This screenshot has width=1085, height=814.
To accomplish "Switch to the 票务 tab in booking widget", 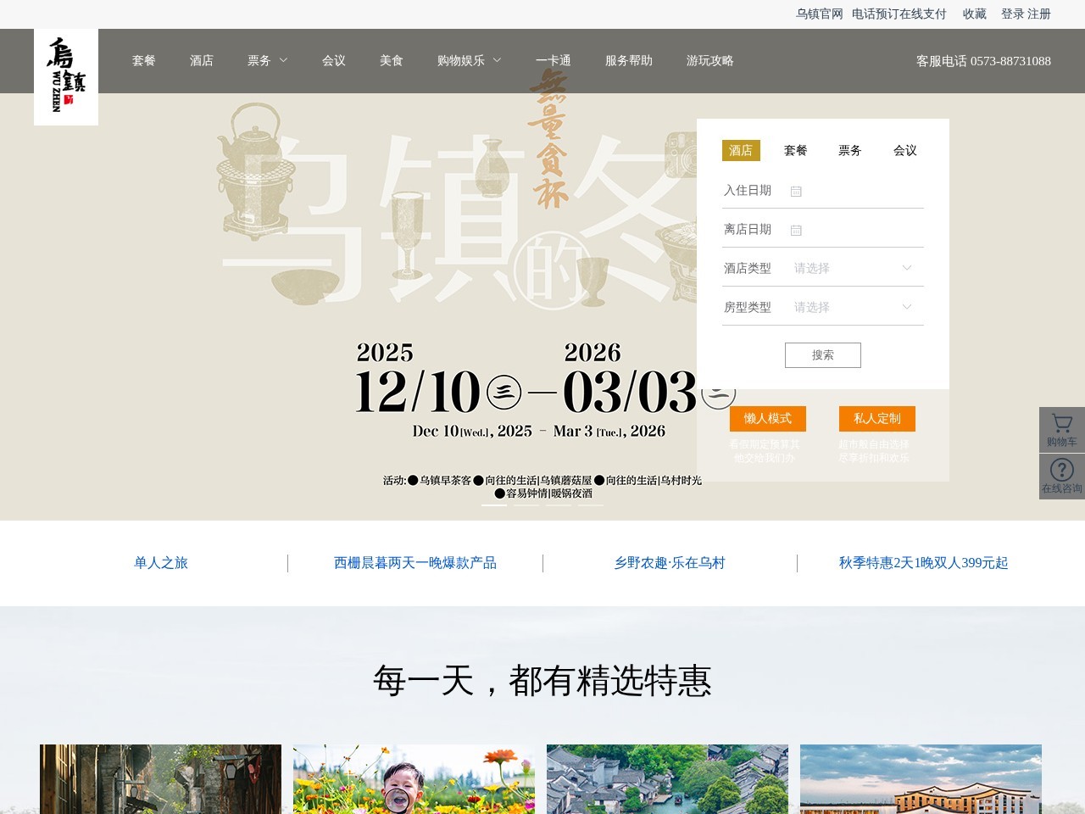I will click(850, 150).
